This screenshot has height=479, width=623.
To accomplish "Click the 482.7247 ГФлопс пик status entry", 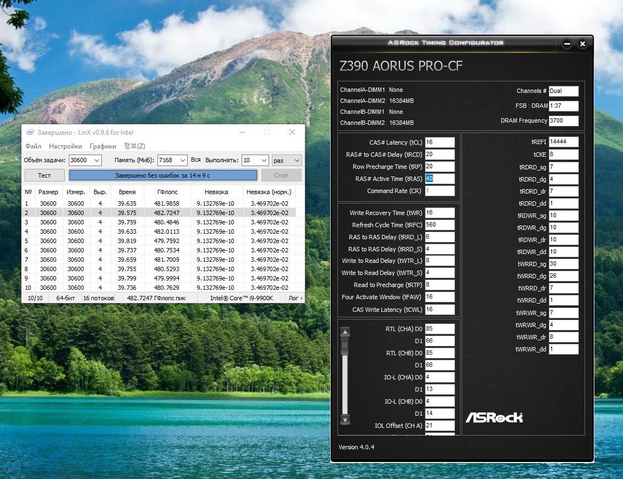I will 156,298.
